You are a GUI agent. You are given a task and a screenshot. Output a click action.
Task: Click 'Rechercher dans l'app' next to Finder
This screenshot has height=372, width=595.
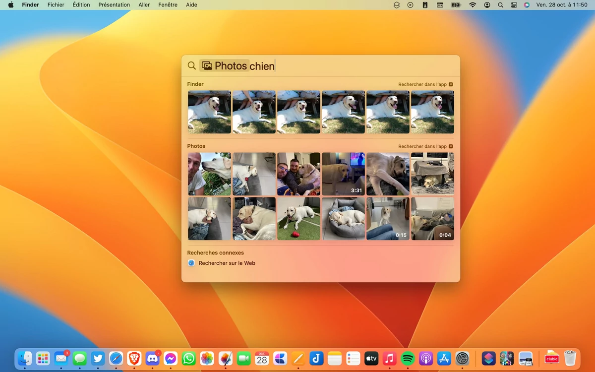click(425, 84)
